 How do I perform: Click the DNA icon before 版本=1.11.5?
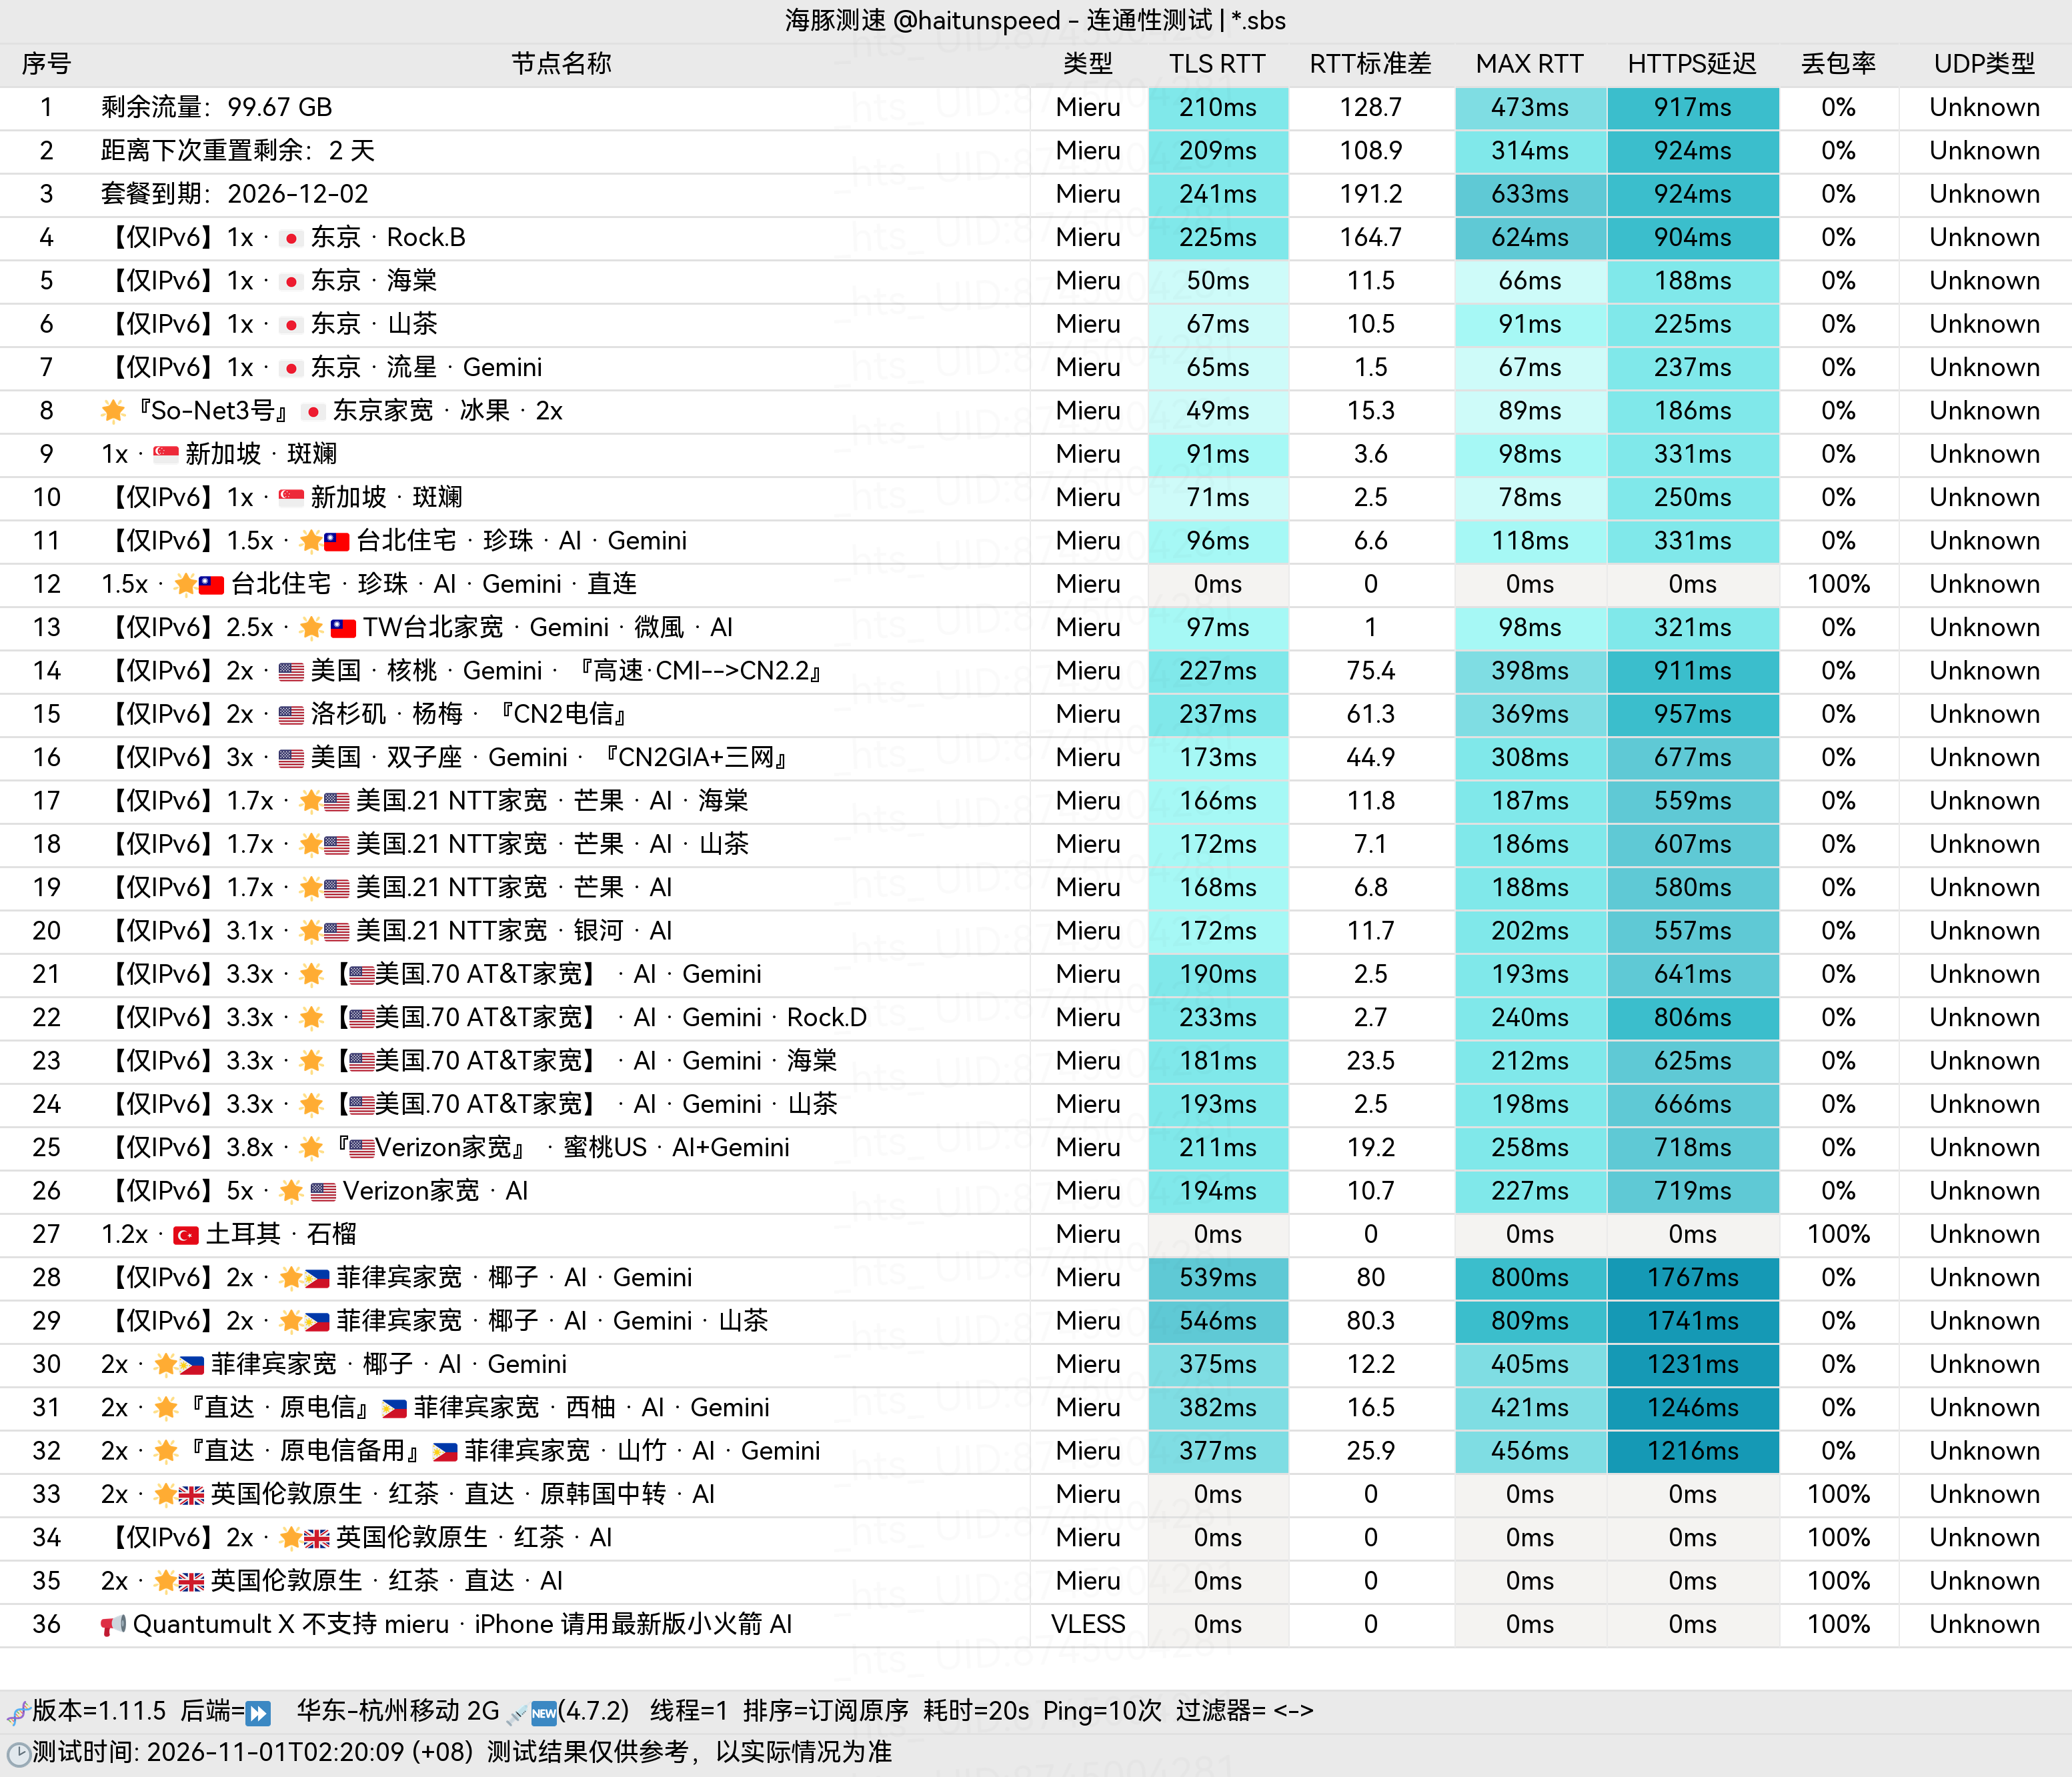(18, 1713)
